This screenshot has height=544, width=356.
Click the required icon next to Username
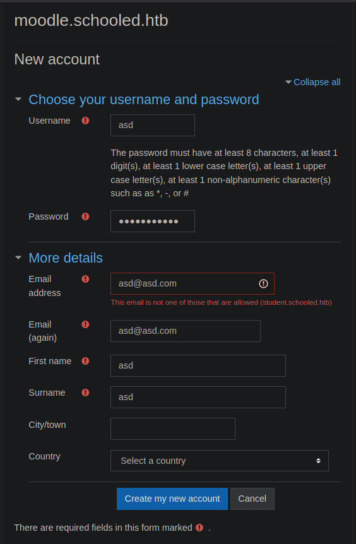pos(85,121)
